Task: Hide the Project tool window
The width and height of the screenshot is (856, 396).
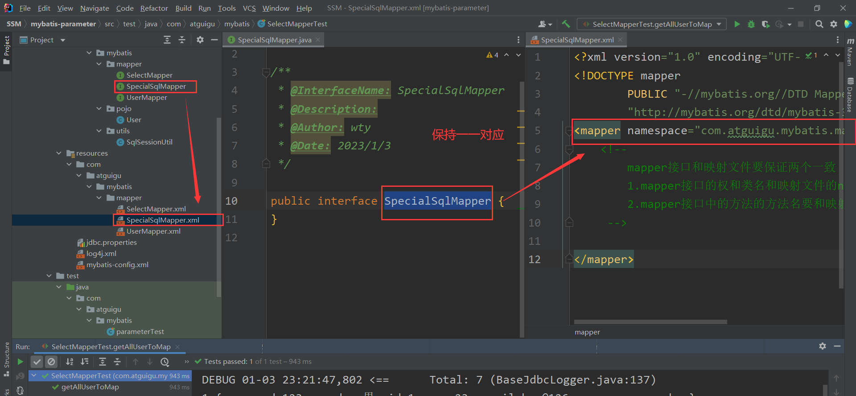Action: click(x=214, y=40)
